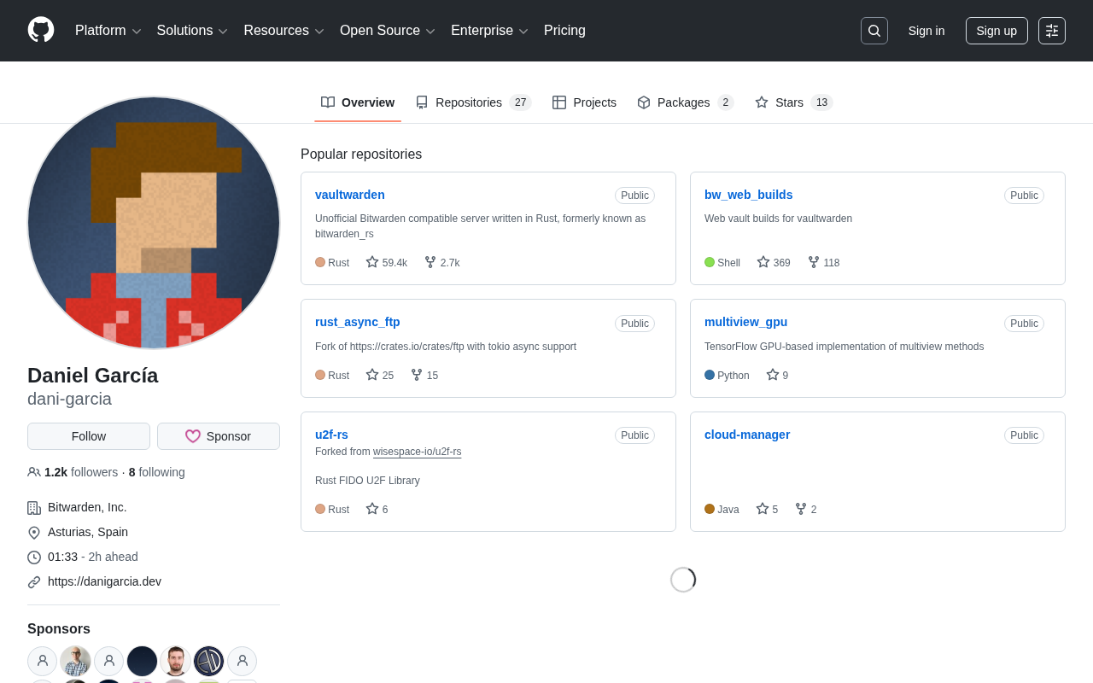Open the wisespace-io/u2f-rs source repository
The image size is (1093, 683).
tap(417, 452)
